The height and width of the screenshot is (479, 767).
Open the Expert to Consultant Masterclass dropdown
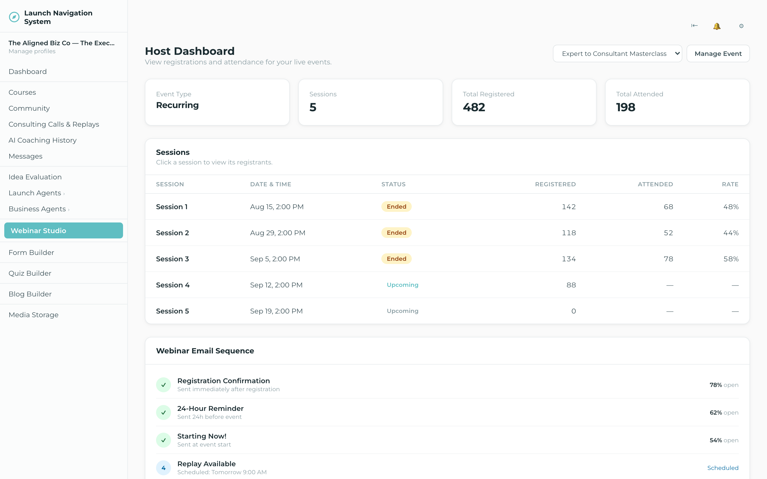coord(617,53)
